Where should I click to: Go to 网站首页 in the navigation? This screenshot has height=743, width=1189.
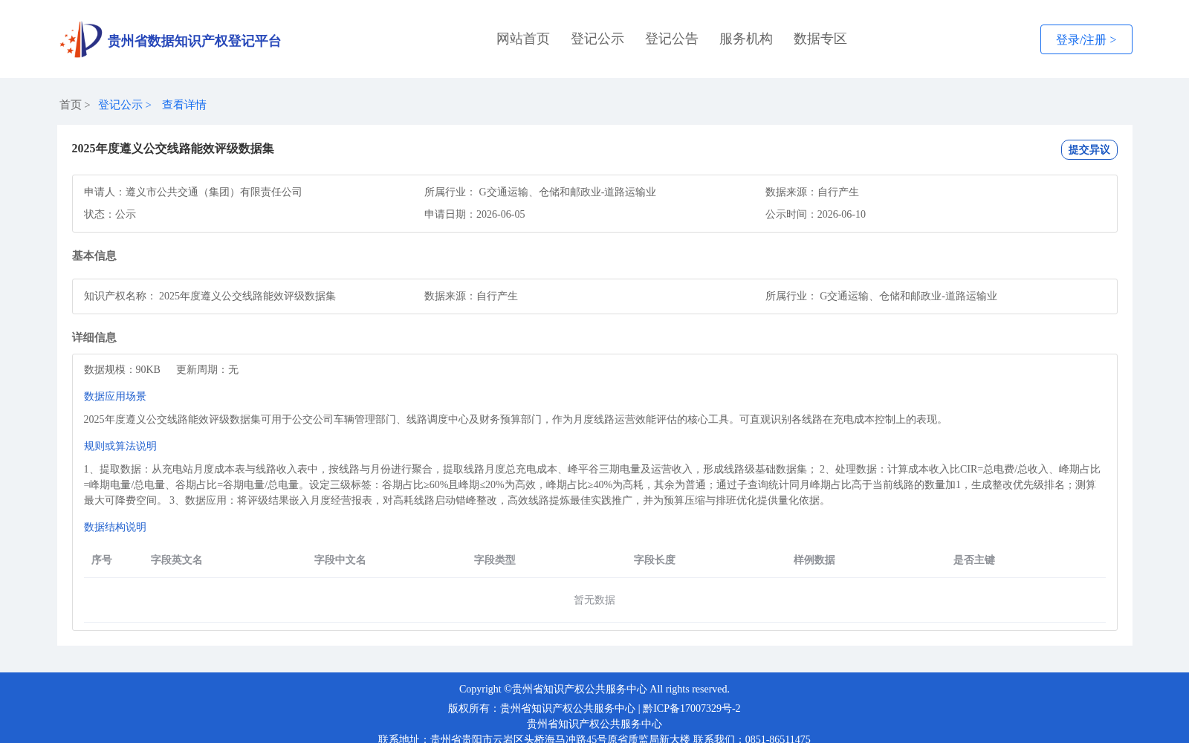pyautogui.click(x=523, y=39)
